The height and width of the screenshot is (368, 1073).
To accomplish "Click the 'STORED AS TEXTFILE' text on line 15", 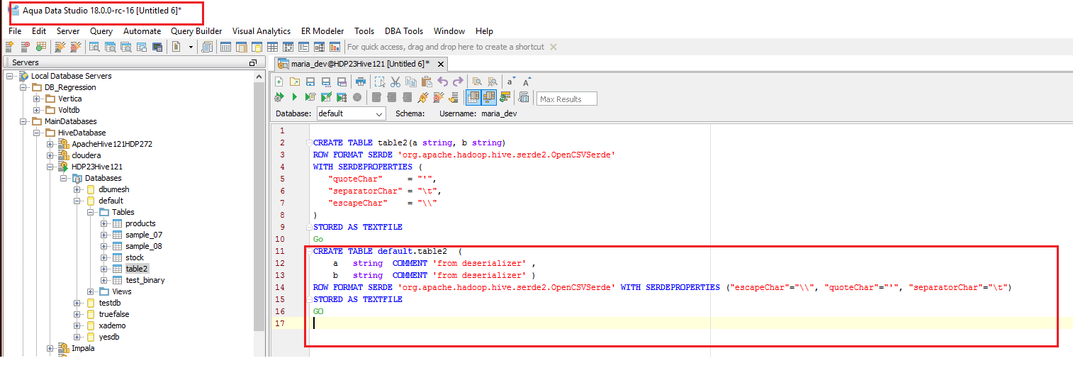I will coord(358,299).
